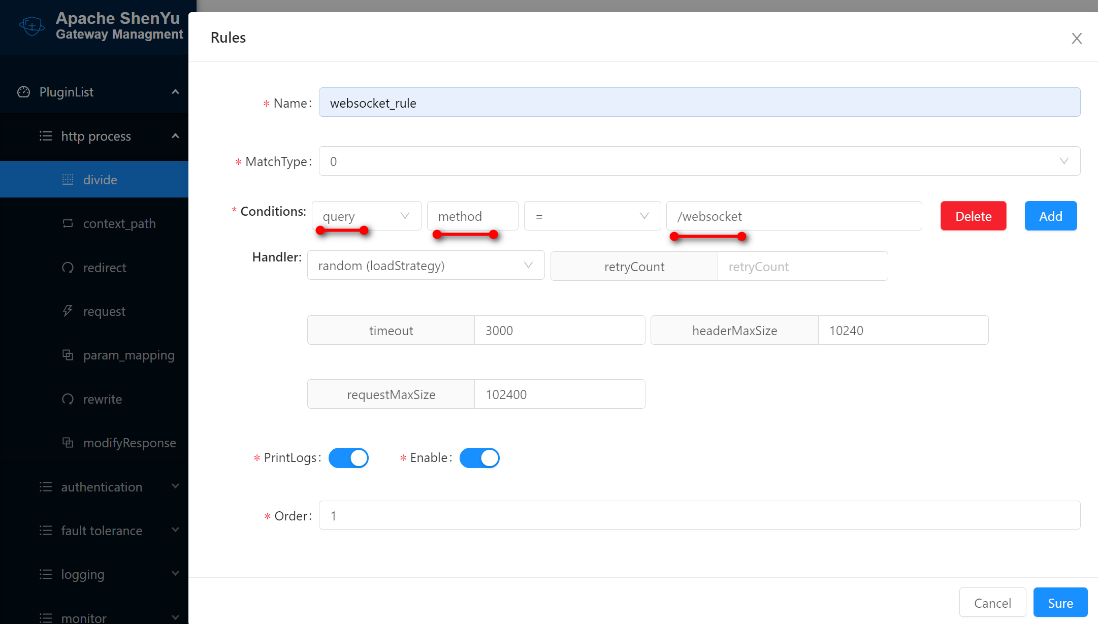
Task: Click the context_path retweet icon
Action: (68, 223)
